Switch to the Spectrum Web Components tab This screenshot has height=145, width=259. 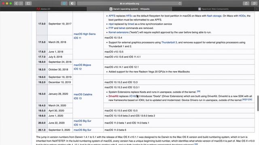pyautogui.click(x=213, y=9)
